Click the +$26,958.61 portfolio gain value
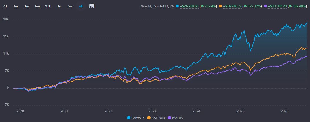The image size is (310, 122). [189, 6]
